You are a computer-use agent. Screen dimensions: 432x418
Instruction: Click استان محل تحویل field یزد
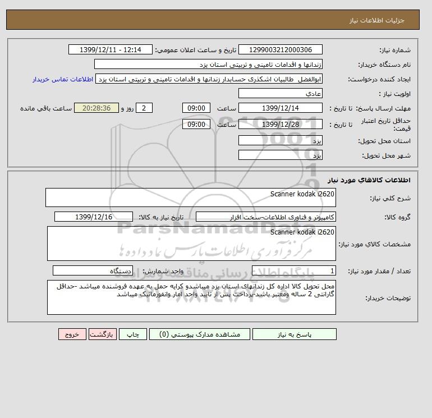(280, 140)
